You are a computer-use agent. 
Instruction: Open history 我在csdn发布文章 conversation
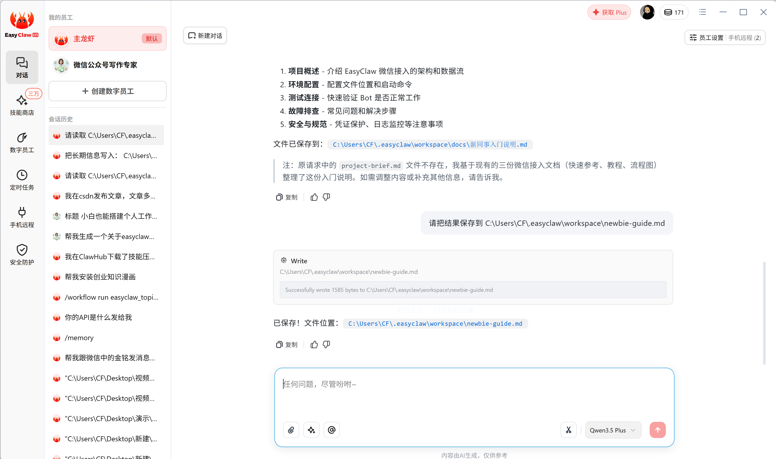(x=106, y=196)
